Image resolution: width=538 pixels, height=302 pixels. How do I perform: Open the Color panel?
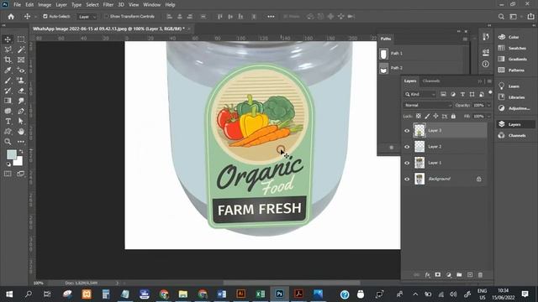pyautogui.click(x=514, y=37)
